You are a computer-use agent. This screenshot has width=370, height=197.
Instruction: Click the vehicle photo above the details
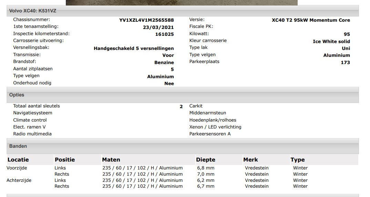click(x=182, y=2)
